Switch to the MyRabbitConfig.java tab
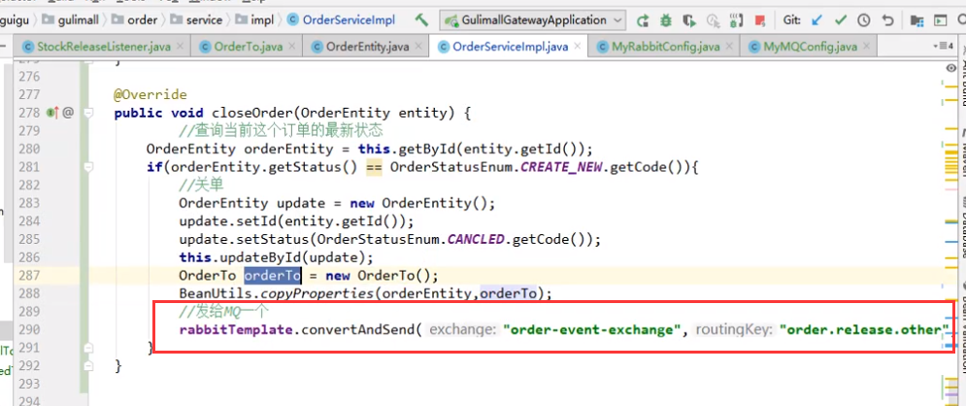Viewport: 966px width, 406px height. [x=665, y=46]
